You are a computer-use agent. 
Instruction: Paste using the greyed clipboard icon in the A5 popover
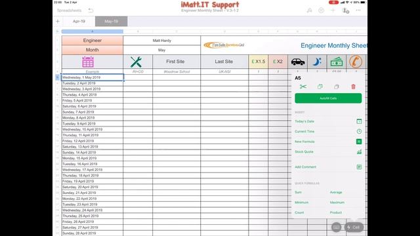point(337,87)
